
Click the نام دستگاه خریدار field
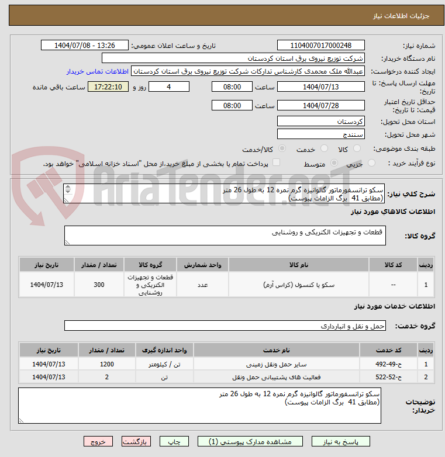coord(233,58)
